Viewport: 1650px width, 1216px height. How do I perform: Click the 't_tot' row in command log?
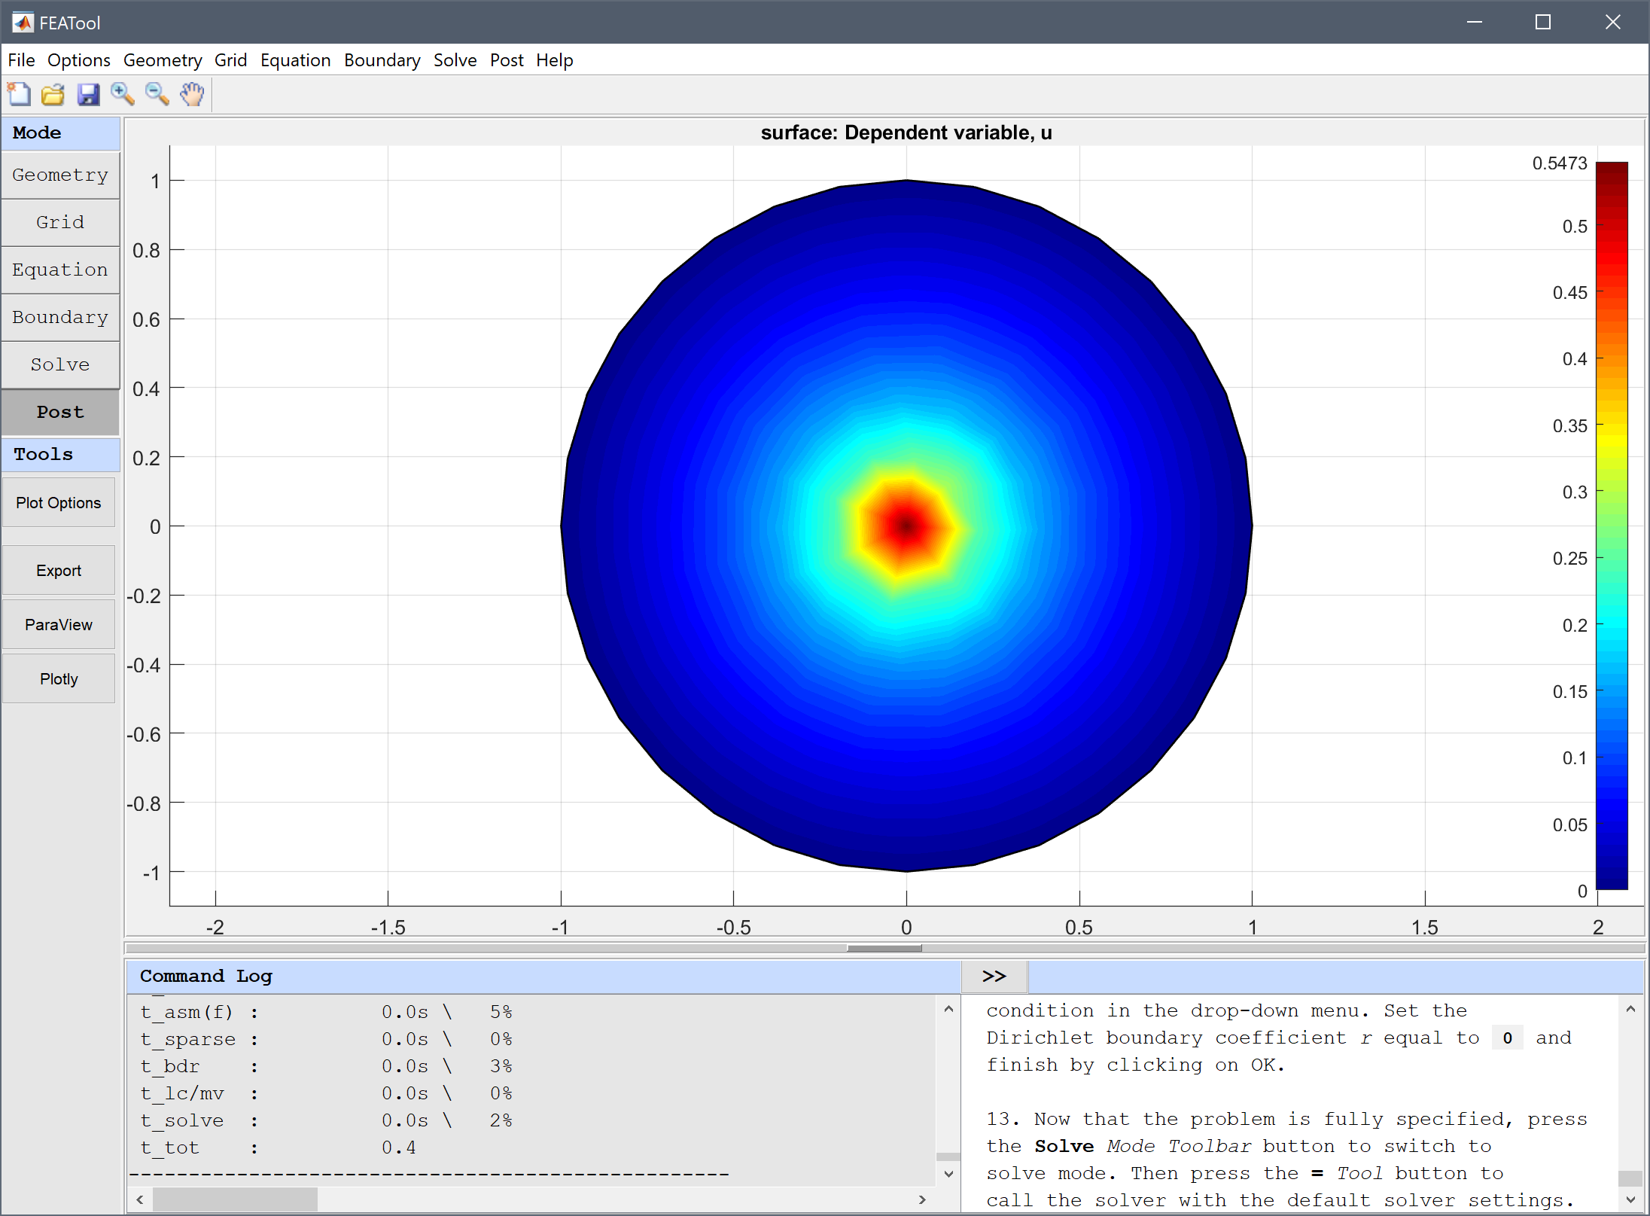coord(277,1147)
